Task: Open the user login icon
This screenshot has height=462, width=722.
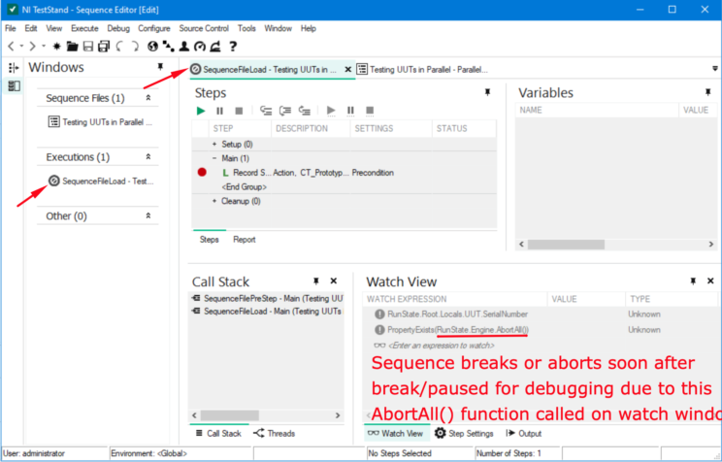Action: point(184,46)
